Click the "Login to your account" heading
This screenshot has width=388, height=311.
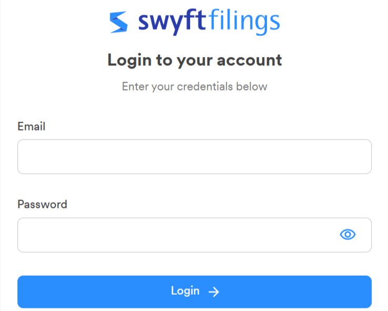pyautogui.click(x=194, y=60)
